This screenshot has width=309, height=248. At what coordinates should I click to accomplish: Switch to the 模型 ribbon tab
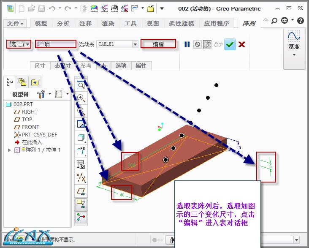coord(41,23)
